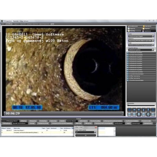Select '6 Indledende inspektion' in the list
The image size is (157, 157).
141,63
